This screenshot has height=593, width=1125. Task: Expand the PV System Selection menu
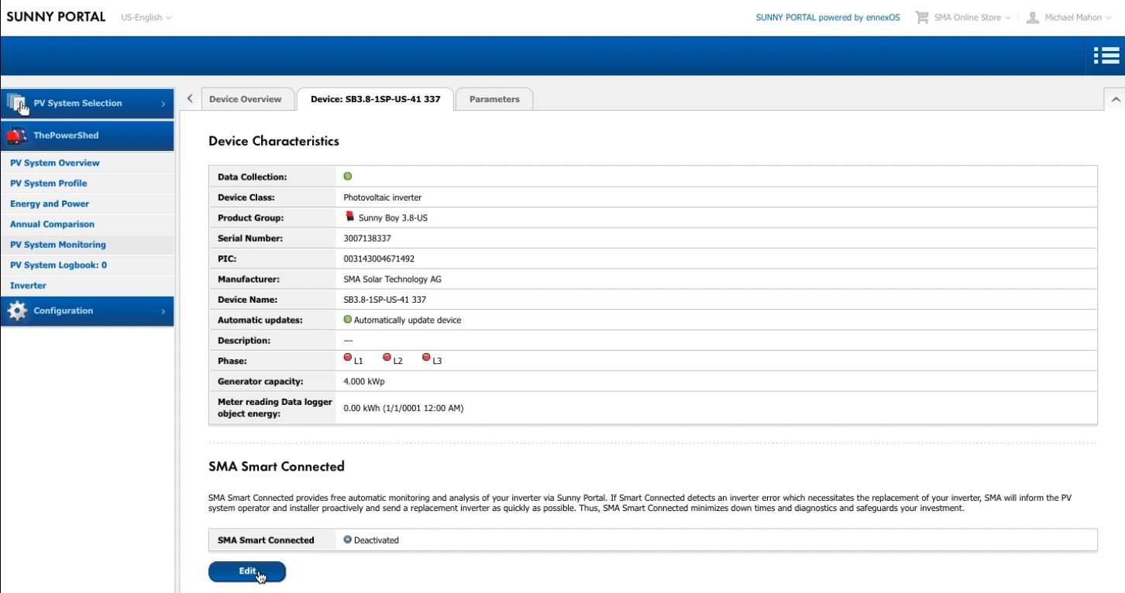tap(86, 103)
